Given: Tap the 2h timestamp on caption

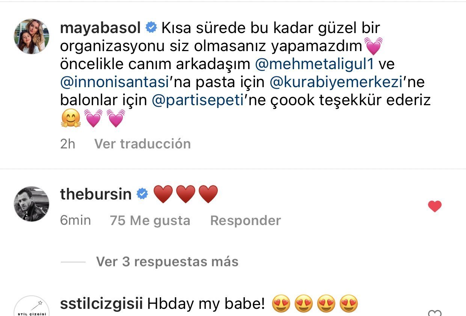Looking at the screenshot, I should (68, 144).
